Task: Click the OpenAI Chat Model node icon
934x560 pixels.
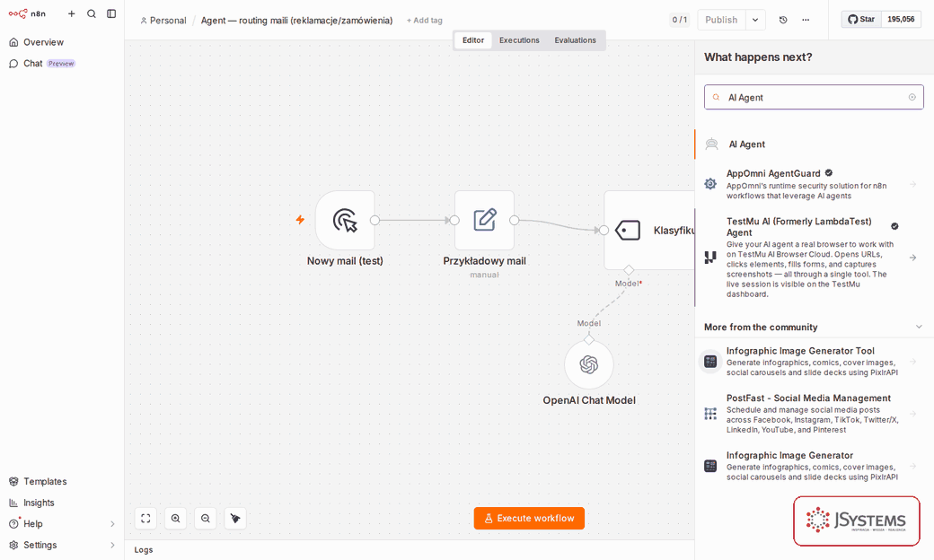Action: [588, 364]
